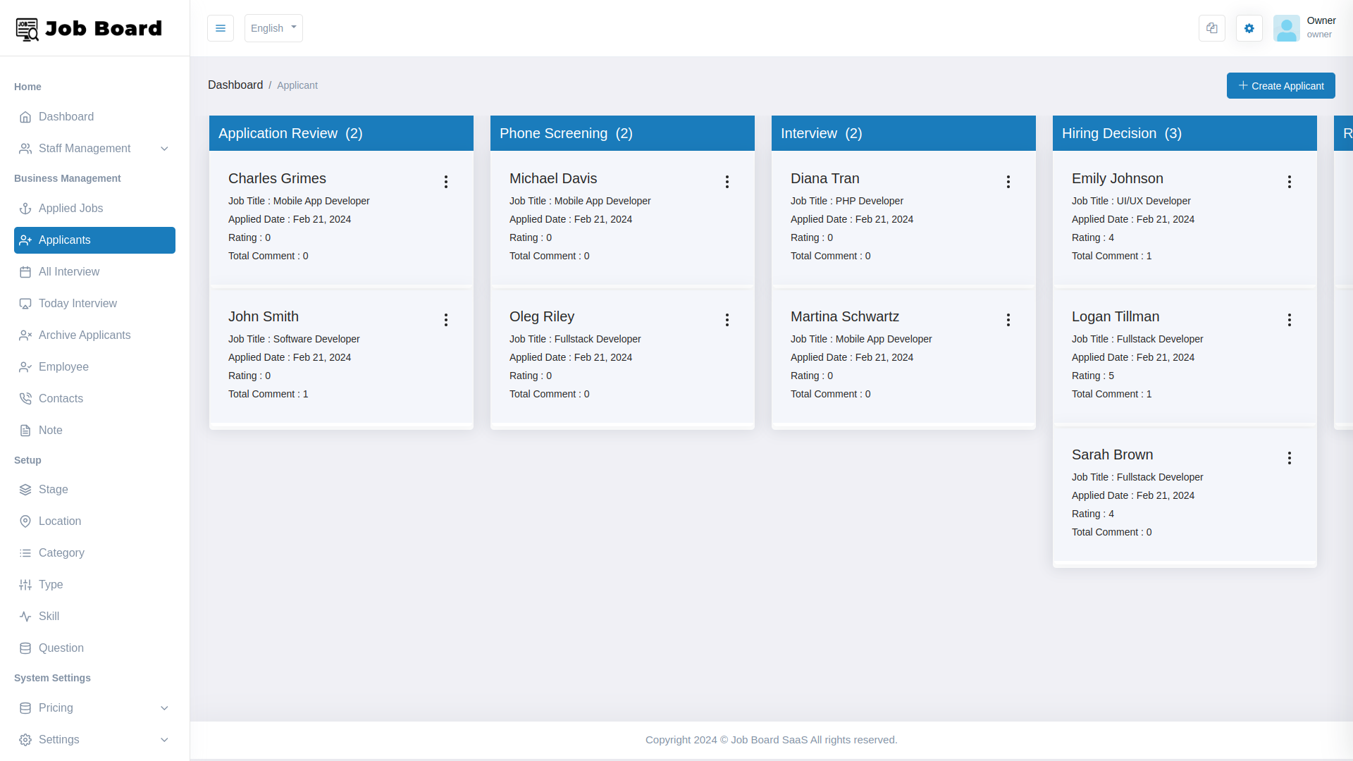Viewport: 1353px width, 761px height.
Task: Click the settings gear in the header
Action: point(1249,28)
